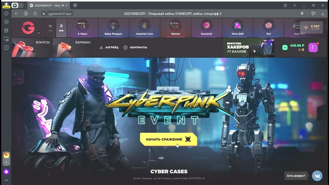Viewport: 329px width, 185px height.
Task: Go back with the arrow button
Action: click(x=16, y=14)
